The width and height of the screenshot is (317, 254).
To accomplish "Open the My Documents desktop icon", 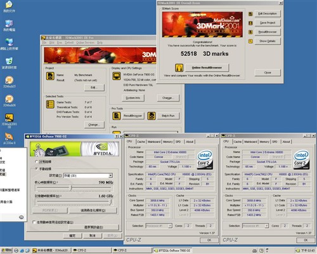I will pyautogui.click(x=9, y=7).
